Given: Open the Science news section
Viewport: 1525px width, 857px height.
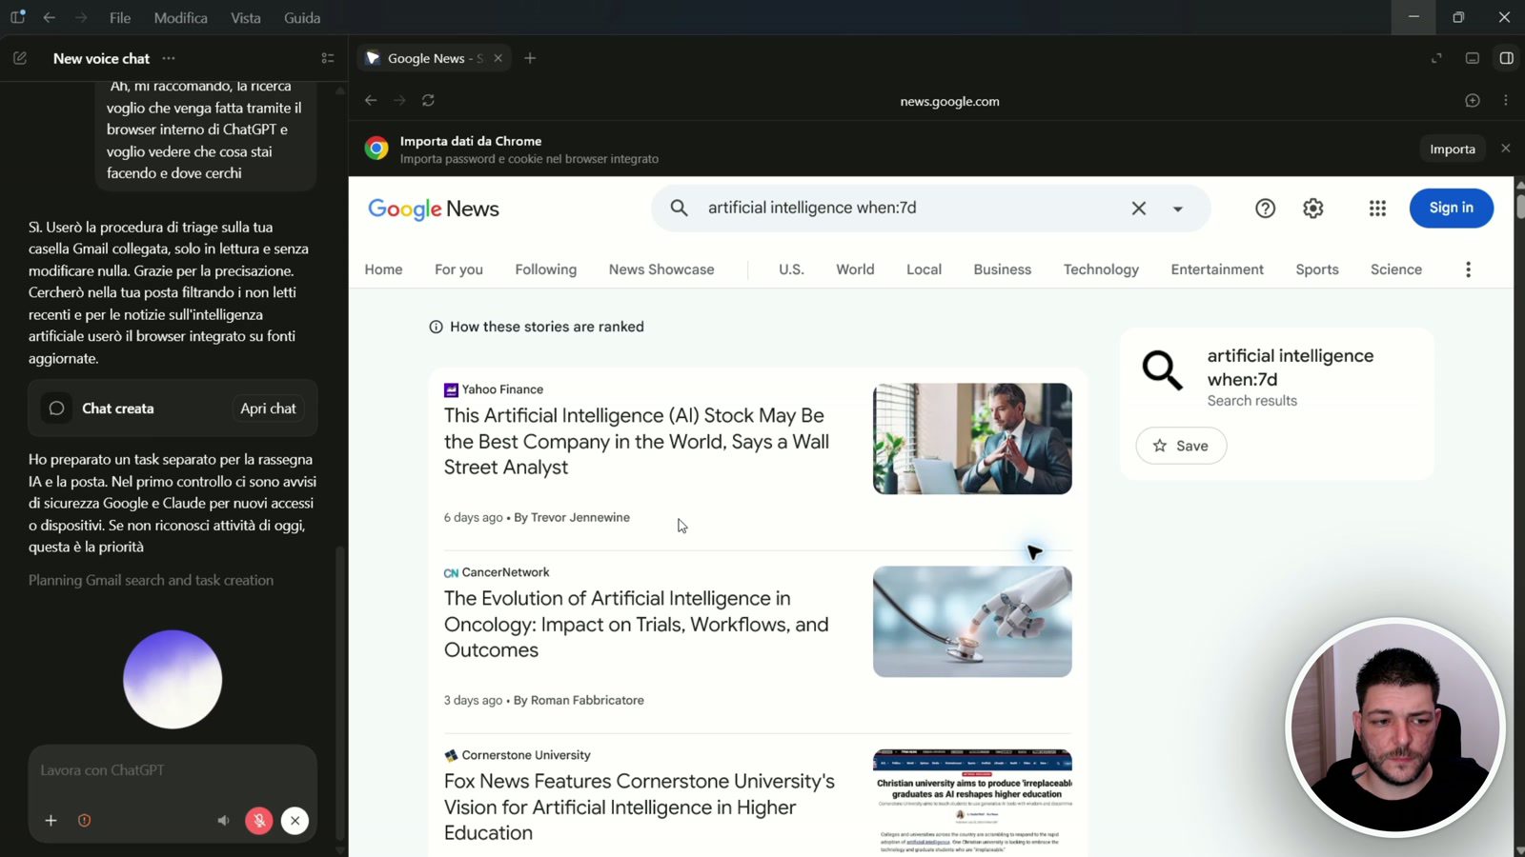Looking at the screenshot, I should [x=1396, y=269].
